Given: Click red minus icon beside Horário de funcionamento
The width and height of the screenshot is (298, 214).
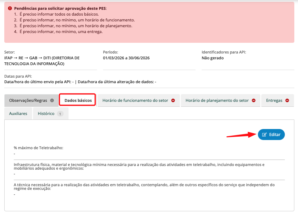Looking at the screenshot, I should 173,100.
